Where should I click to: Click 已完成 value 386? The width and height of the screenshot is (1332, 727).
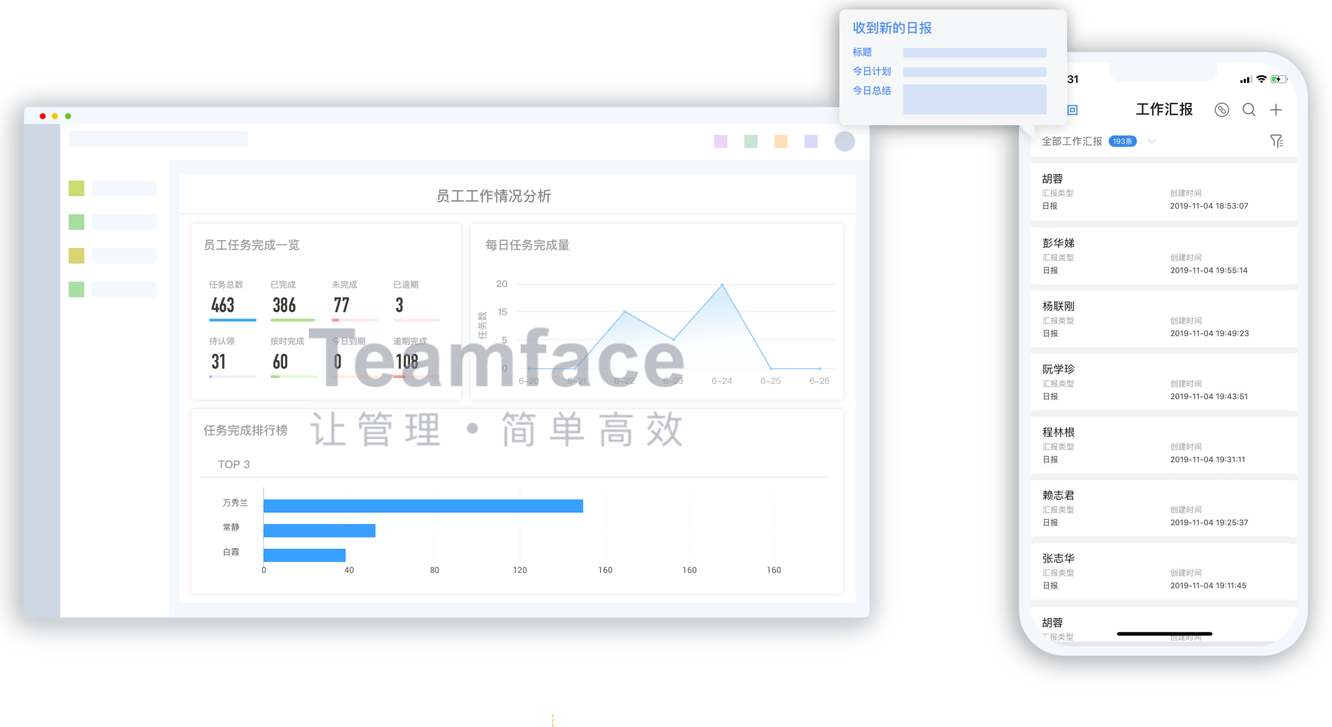tap(284, 305)
